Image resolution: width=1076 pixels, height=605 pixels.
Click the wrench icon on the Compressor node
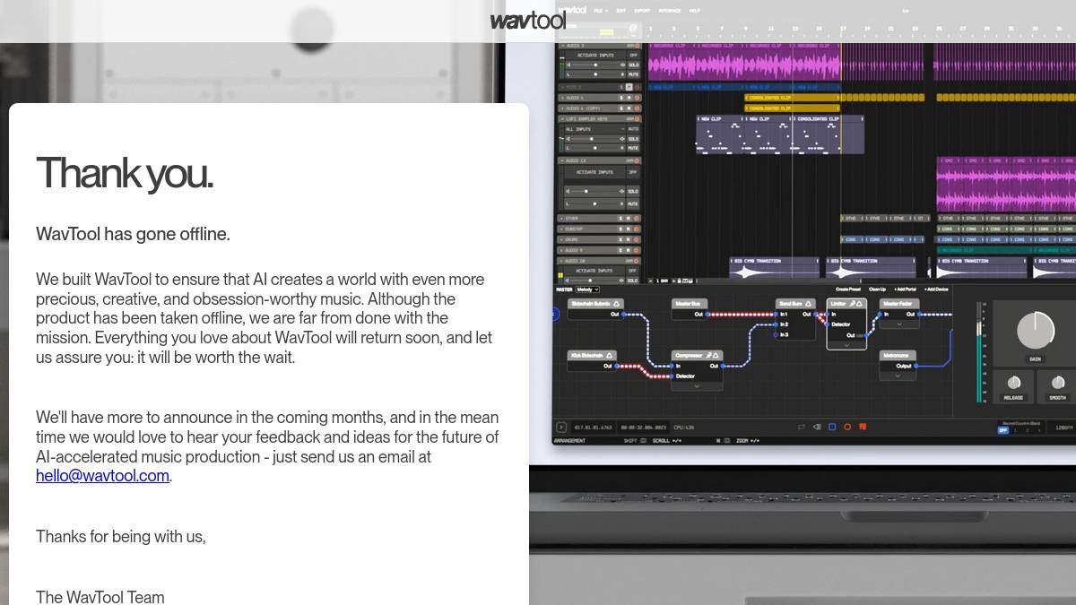coord(708,355)
